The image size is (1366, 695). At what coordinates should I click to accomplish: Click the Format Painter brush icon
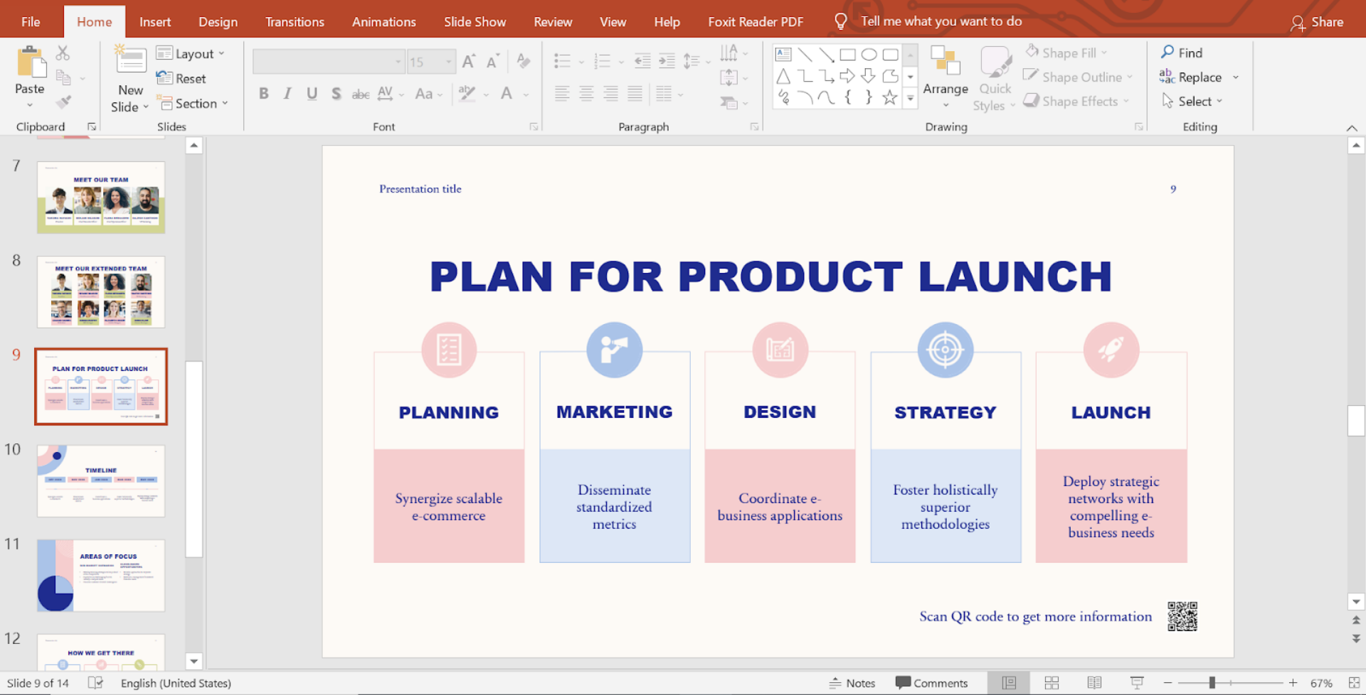click(63, 102)
